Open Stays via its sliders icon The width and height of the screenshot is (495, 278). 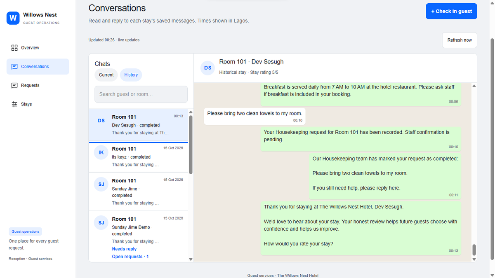click(14, 104)
